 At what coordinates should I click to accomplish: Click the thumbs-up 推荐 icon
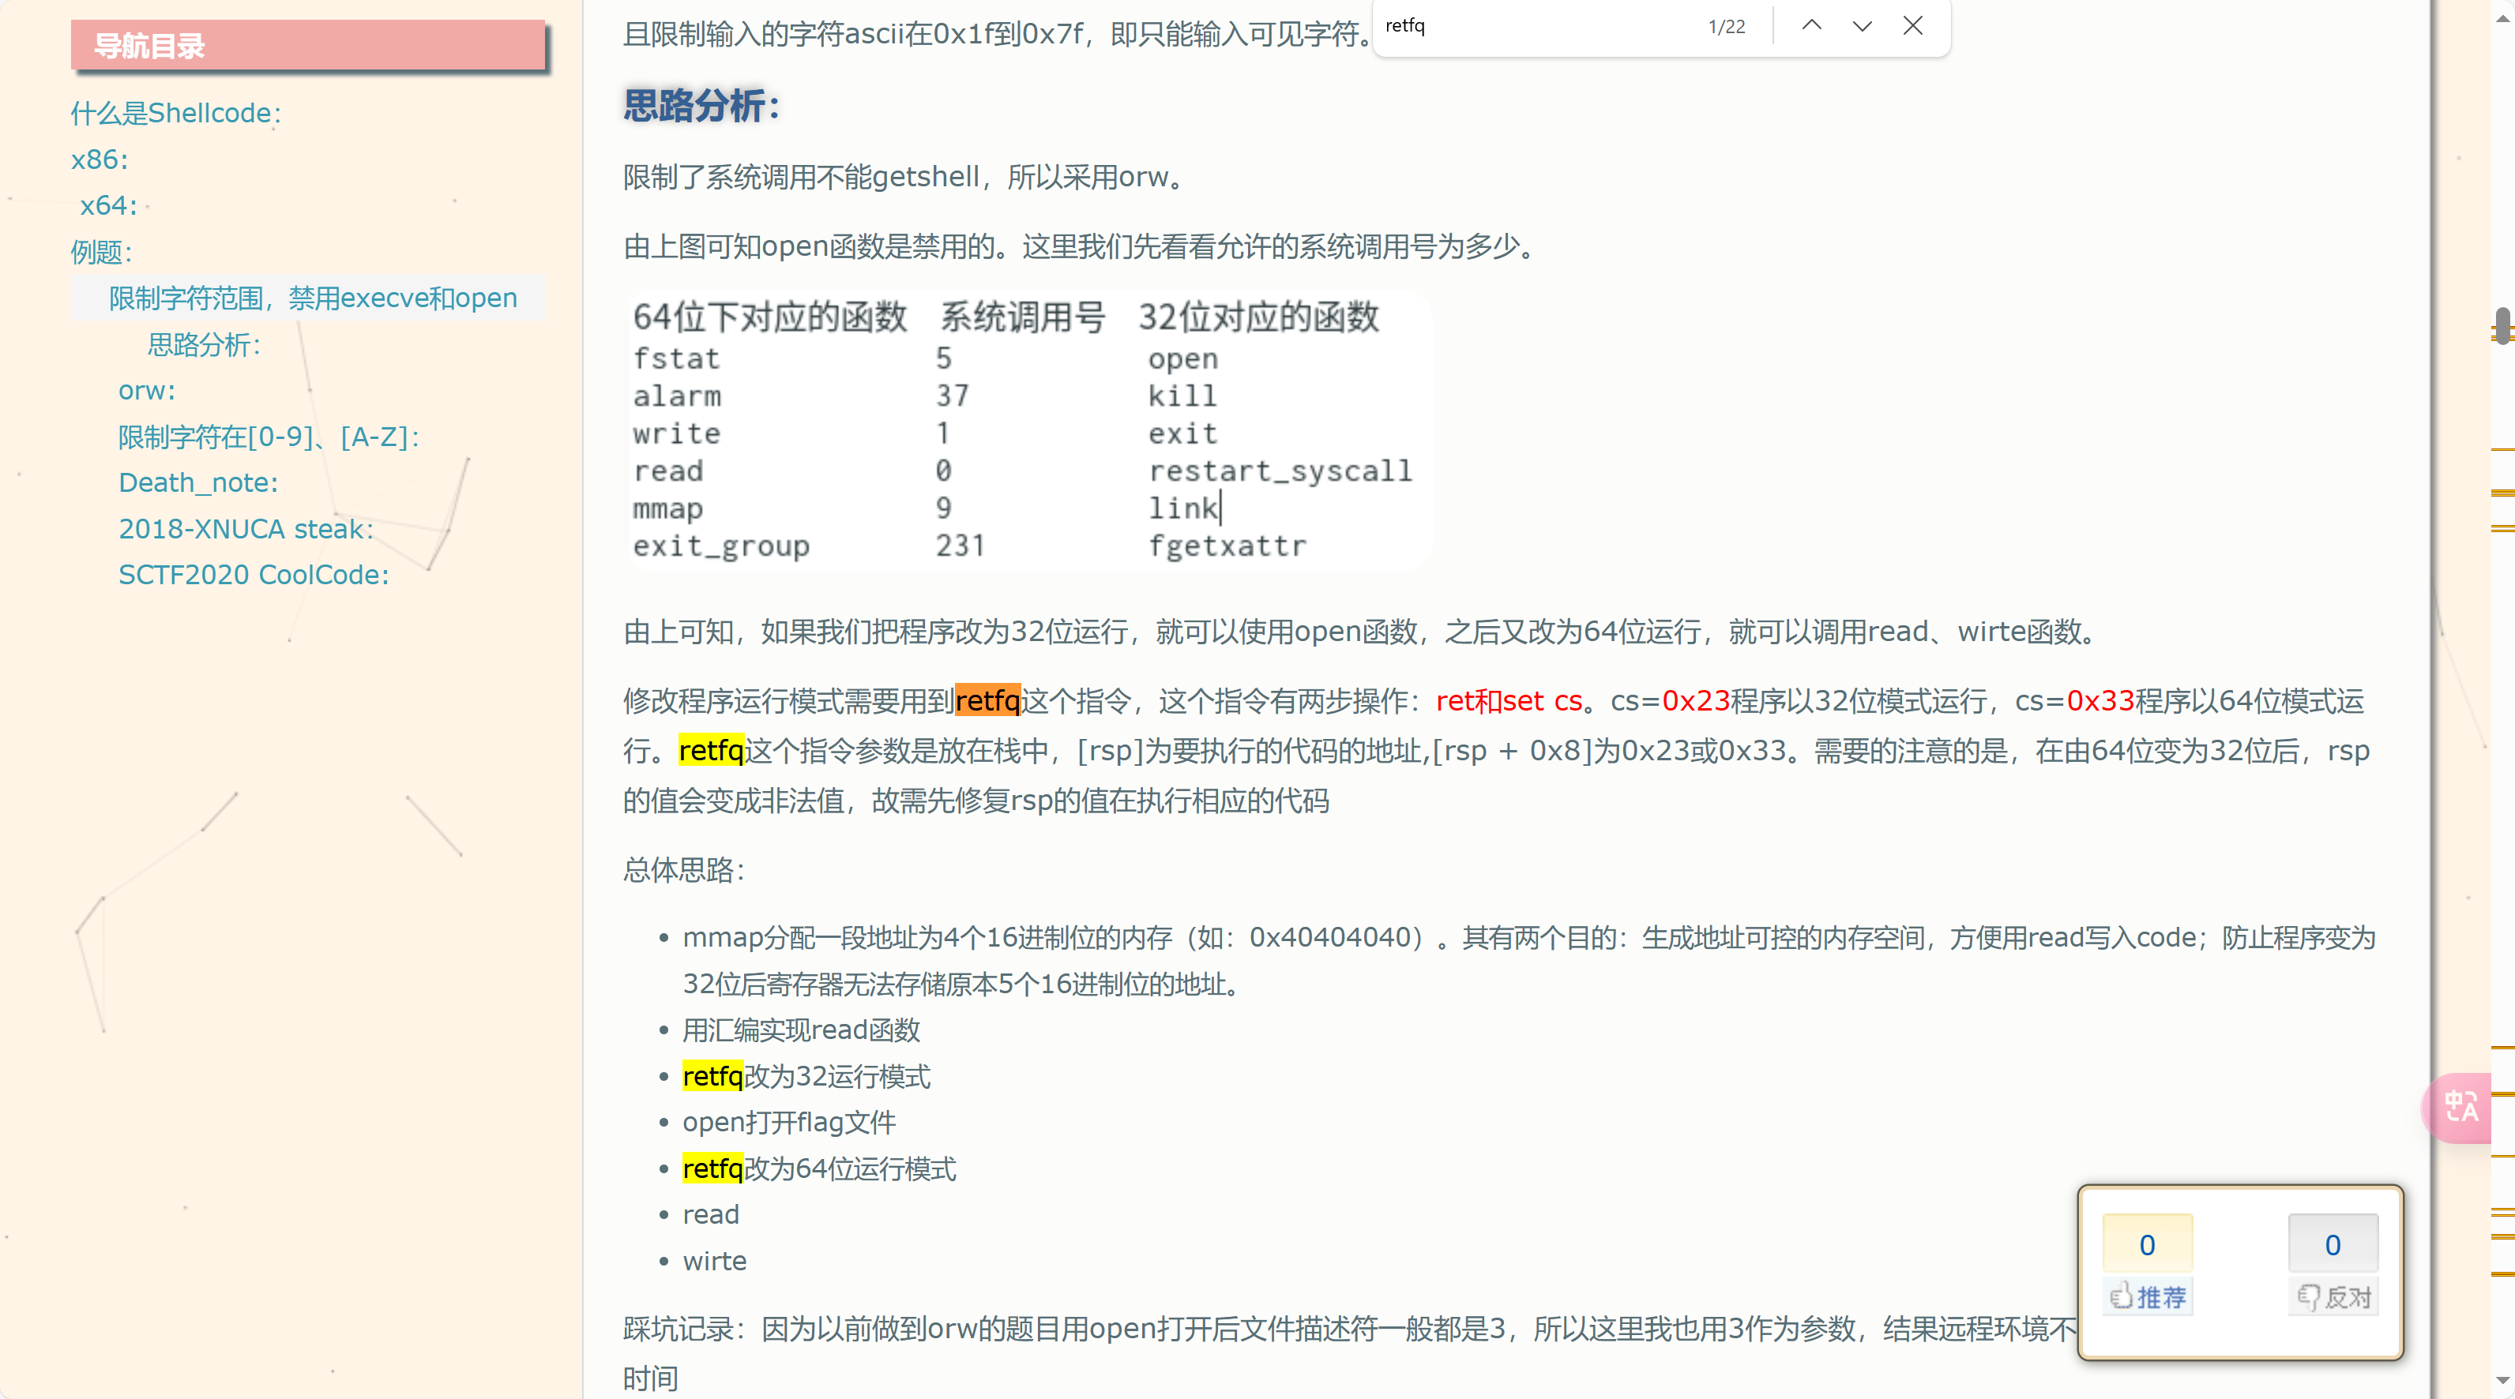coord(2147,1296)
